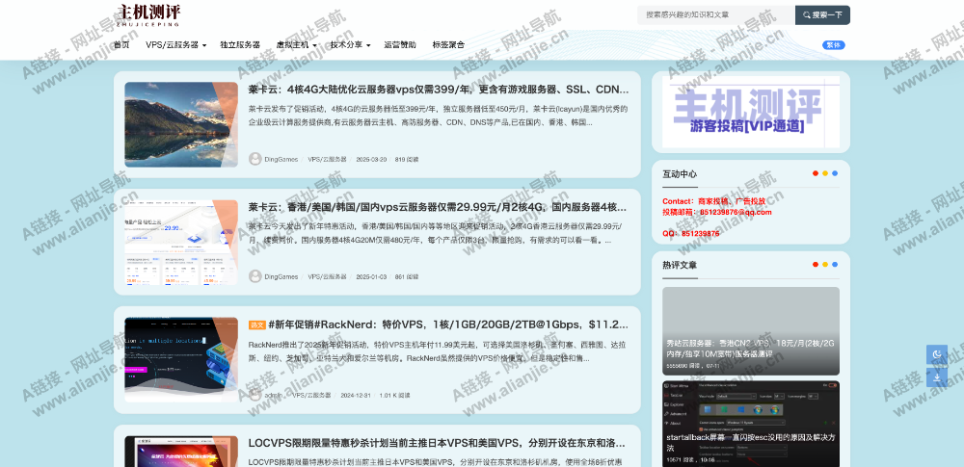
Task: Click the QQ: 851239876 contact text
Action: (690, 233)
